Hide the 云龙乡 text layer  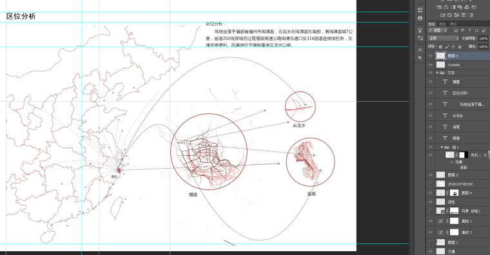(430, 115)
